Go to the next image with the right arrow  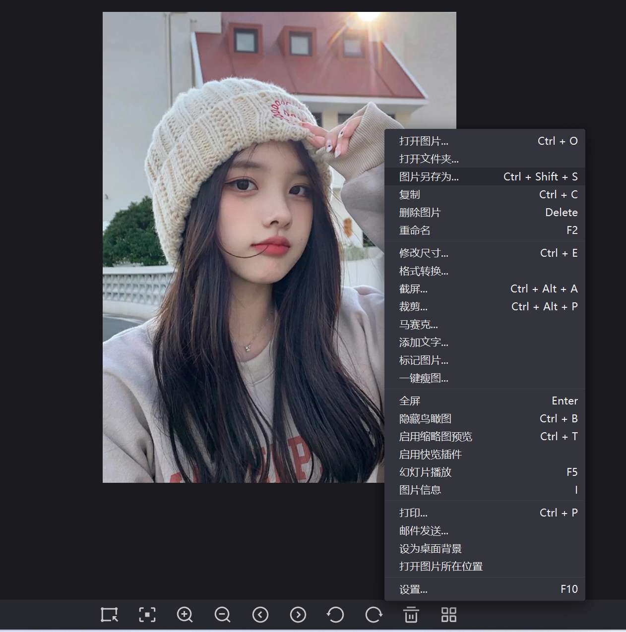(x=298, y=615)
